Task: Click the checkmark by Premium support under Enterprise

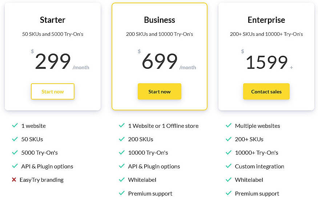Action: (229, 193)
